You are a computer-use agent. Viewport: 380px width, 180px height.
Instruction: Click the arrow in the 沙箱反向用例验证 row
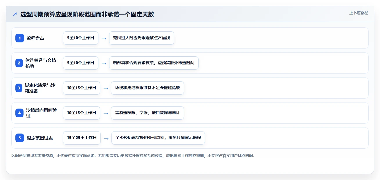pos(105,113)
